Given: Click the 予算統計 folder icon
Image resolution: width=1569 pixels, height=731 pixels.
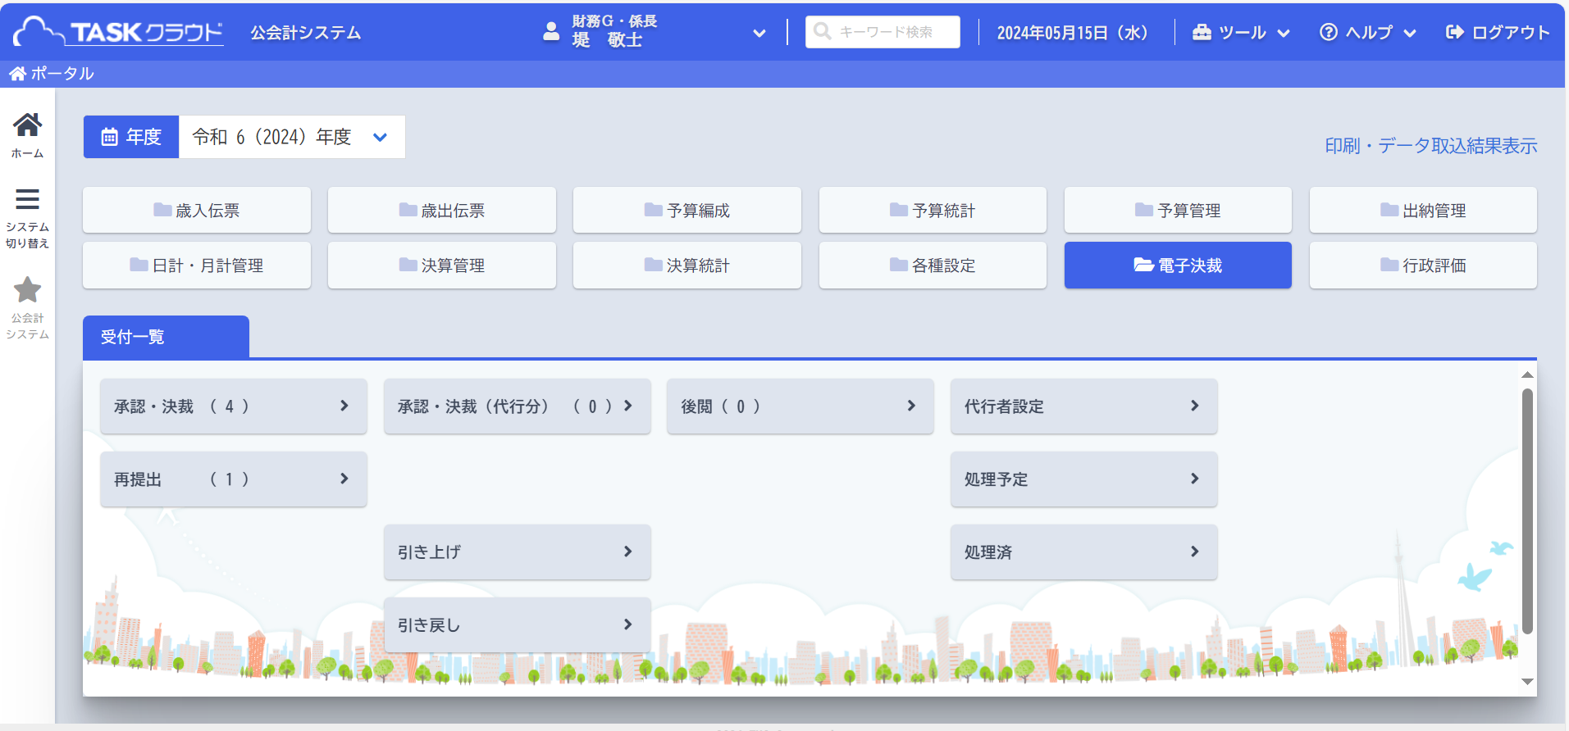Looking at the screenshot, I should (899, 210).
